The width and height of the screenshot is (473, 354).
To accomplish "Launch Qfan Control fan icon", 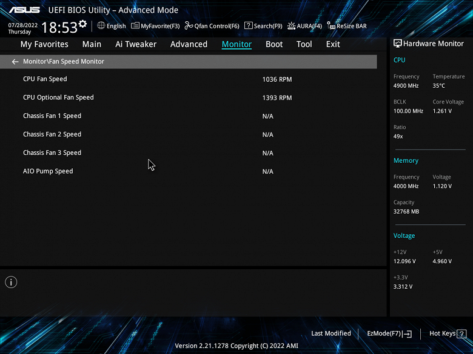I will (189, 25).
